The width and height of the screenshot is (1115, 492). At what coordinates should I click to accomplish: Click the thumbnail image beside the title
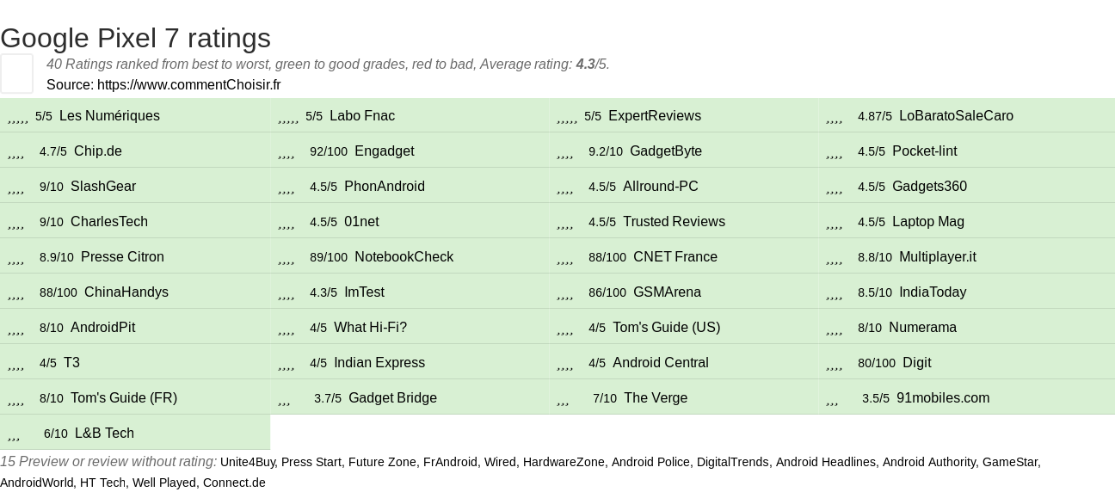pos(16,73)
